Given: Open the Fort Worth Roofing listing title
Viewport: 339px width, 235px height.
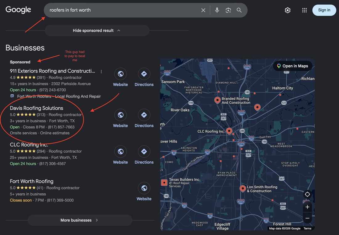Looking at the screenshot, I should click(x=31, y=181).
